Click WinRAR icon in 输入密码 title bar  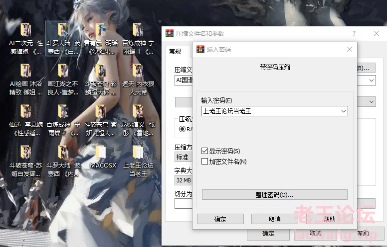click(x=200, y=49)
